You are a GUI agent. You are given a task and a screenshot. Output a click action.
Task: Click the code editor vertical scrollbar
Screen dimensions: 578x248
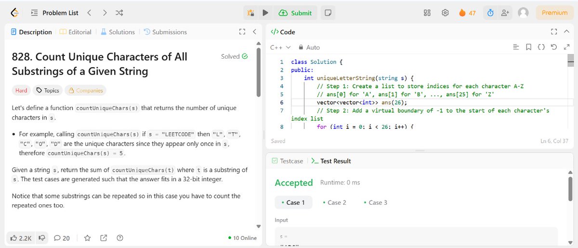tap(571, 60)
